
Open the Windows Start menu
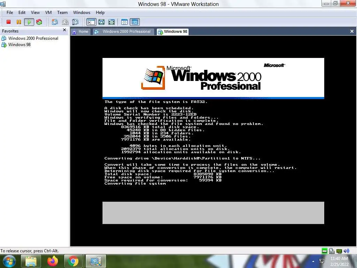9,261
